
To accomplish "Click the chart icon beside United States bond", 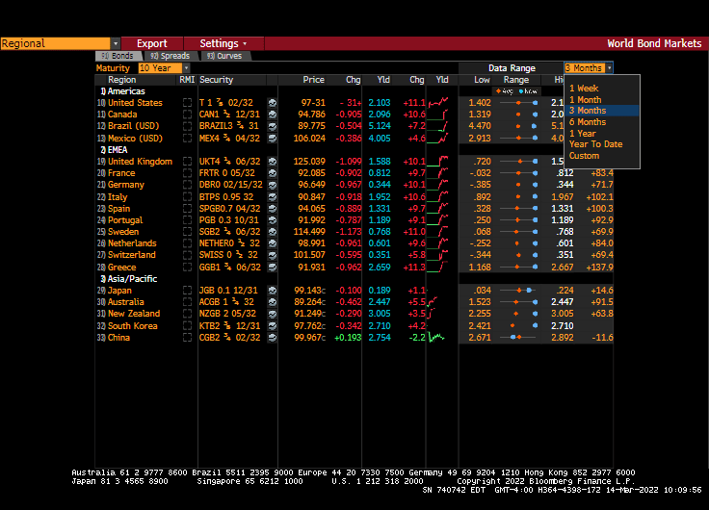I will click(272, 103).
